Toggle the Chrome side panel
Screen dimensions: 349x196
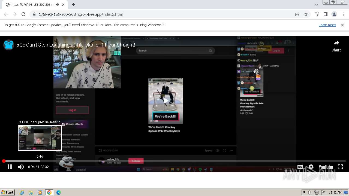point(325,14)
